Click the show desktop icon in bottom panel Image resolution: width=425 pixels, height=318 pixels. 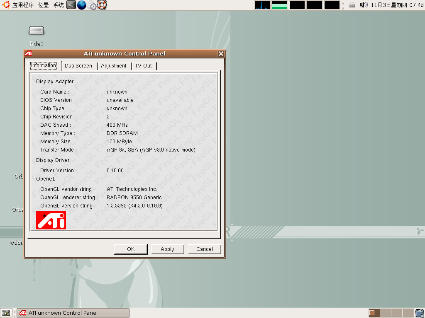[x=6, y=313]
